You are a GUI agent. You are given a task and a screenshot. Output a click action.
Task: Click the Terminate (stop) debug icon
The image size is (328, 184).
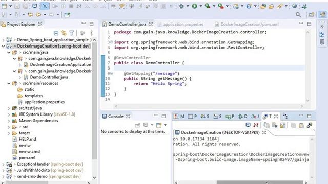tap(71, 6)
